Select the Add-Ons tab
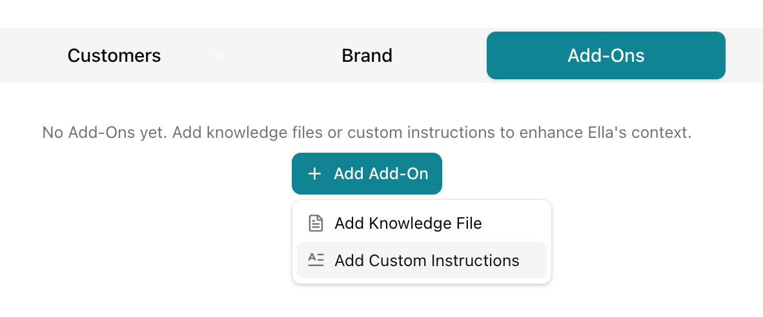 pyautogui.click(x=605, y=55)
